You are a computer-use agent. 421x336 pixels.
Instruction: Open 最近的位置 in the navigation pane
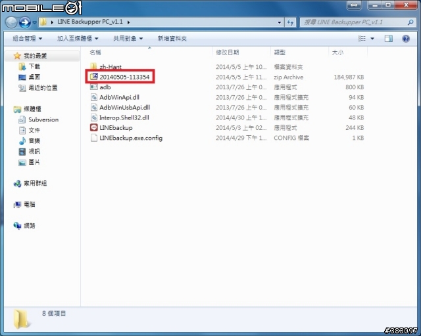pos(38,88)
